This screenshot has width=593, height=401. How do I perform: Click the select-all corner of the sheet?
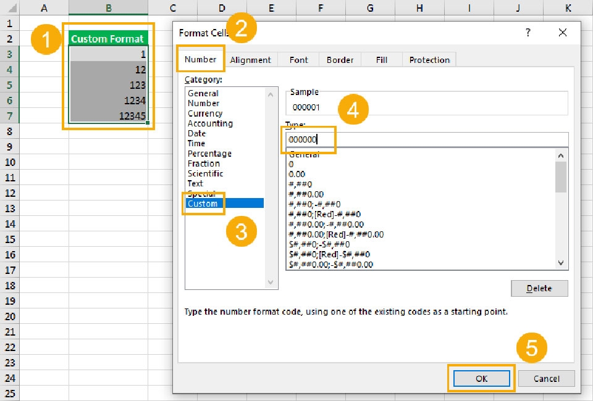click(9, 7)
